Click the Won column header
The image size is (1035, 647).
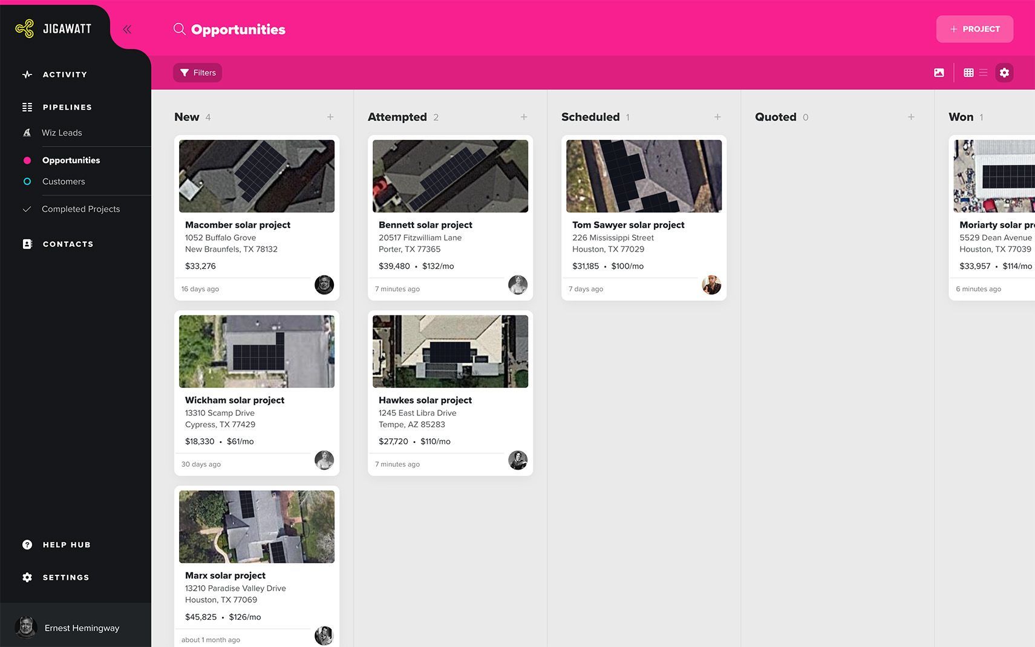(x=961, y=117)
